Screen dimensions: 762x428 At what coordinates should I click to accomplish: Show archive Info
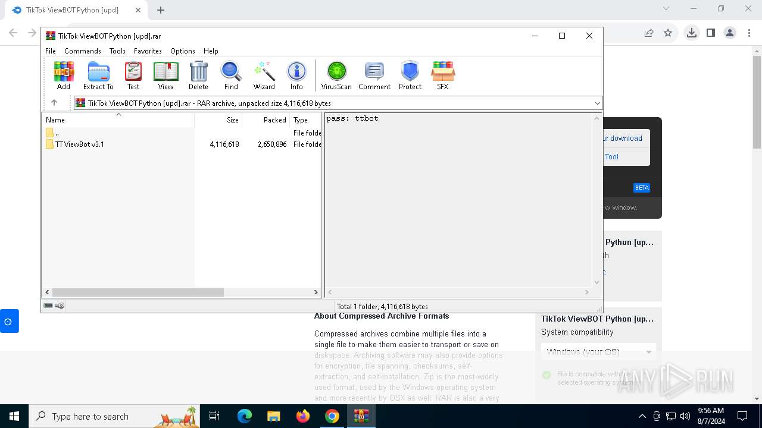pos(296,75)
